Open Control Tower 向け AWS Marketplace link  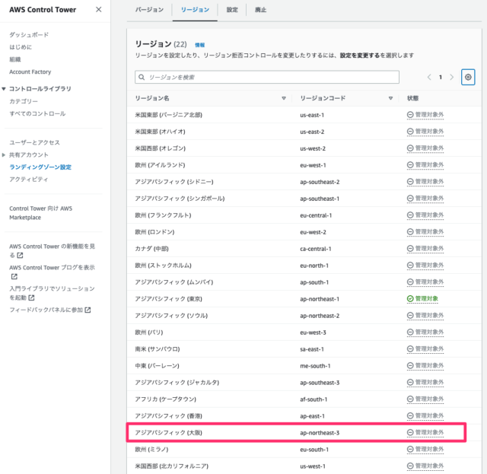click(40, 213)
